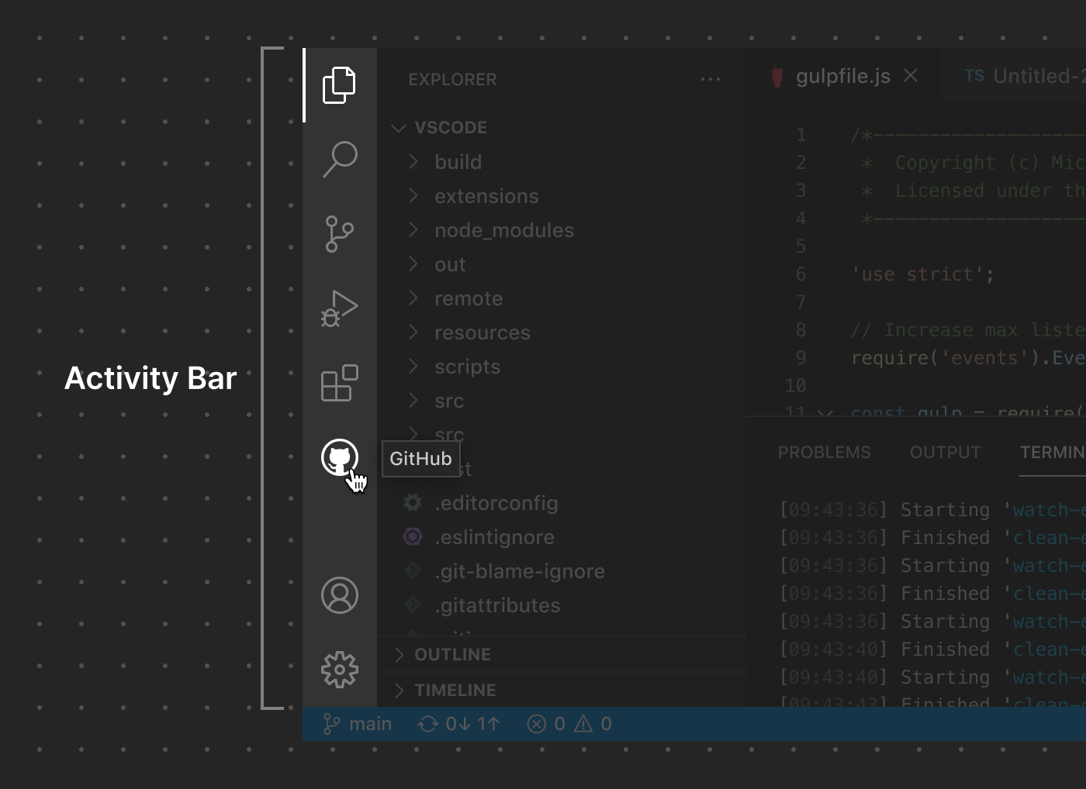1086x789 pixels.
Task: Click the main branch name in status bar
Action: [358, 723]
